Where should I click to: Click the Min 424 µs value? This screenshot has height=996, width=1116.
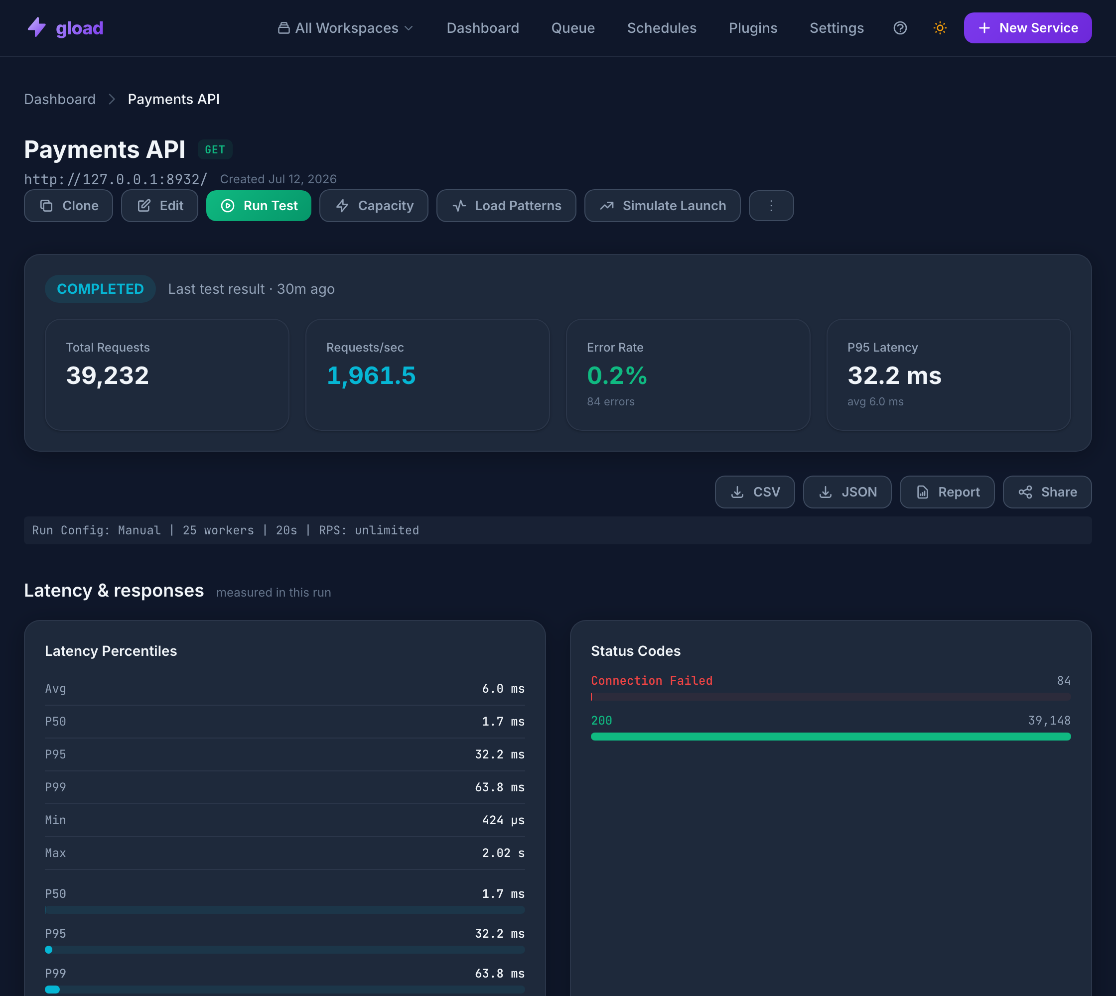503,820
